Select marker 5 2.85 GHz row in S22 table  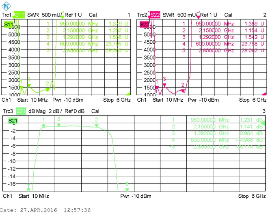(223, 51)
